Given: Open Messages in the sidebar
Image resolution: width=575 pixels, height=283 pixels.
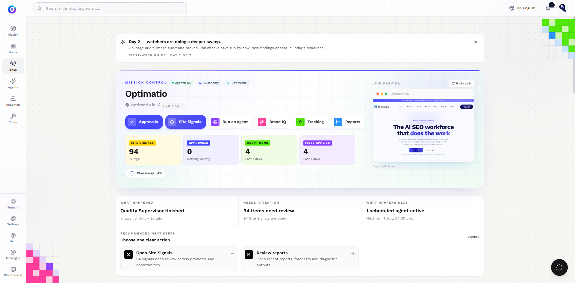Looking at the screenshot, I should tap(13, 255).
